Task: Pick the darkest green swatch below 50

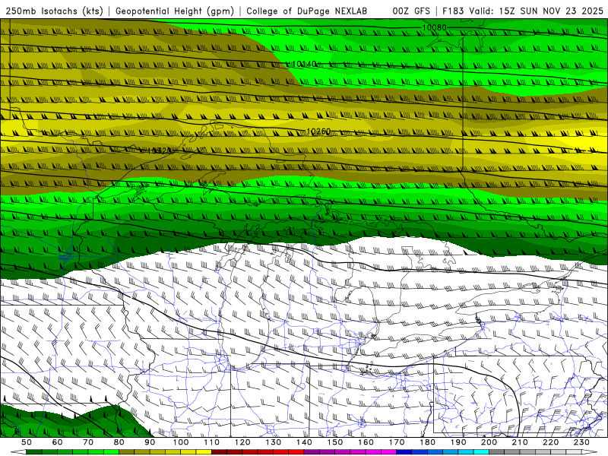Action: pos(34,452)
